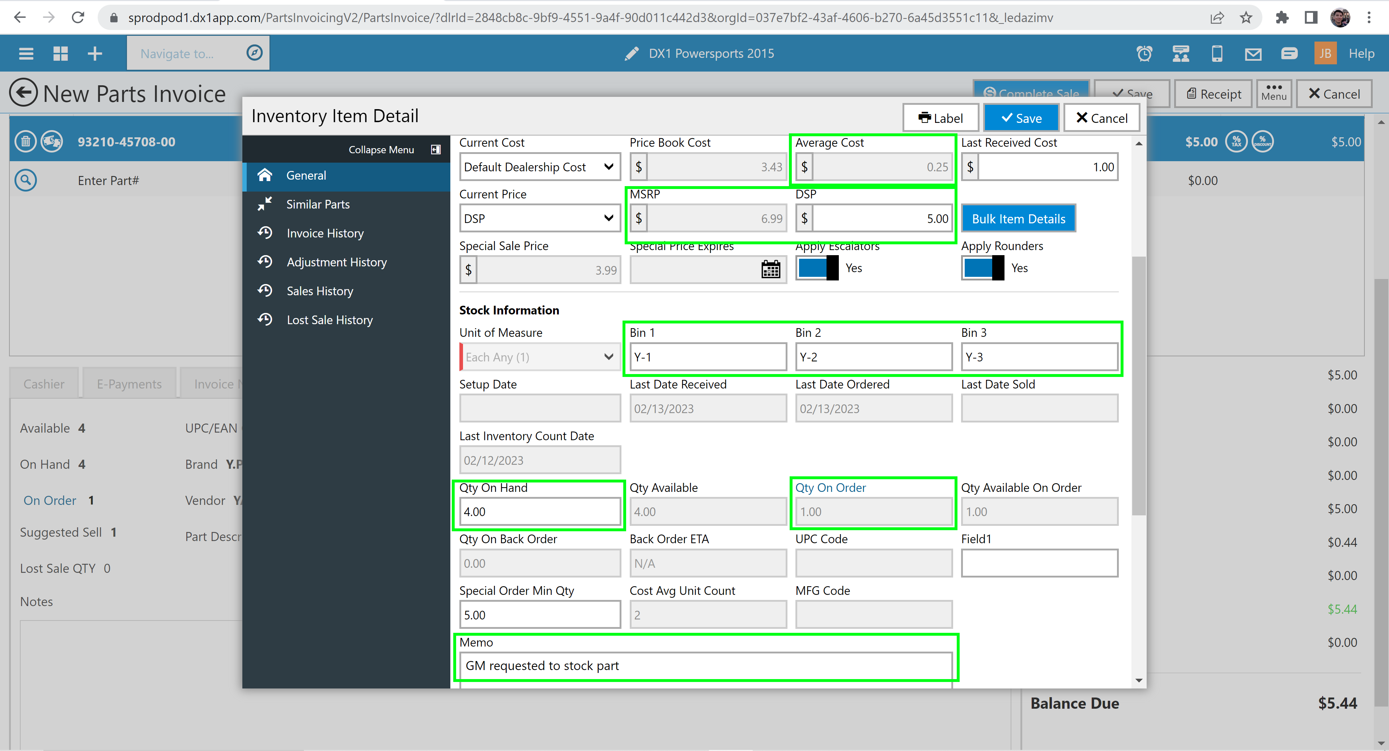Open the Invoice History menu item
Viewport: 1389px width, 751px height.
tap(324, 233)
